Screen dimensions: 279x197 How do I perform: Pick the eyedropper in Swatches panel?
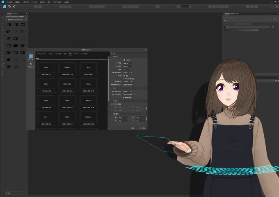(x=231, y=18)
